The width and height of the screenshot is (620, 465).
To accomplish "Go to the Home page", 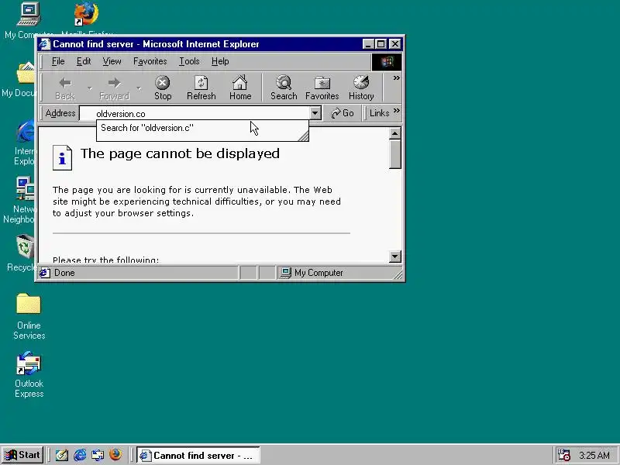I will point(240,88).
